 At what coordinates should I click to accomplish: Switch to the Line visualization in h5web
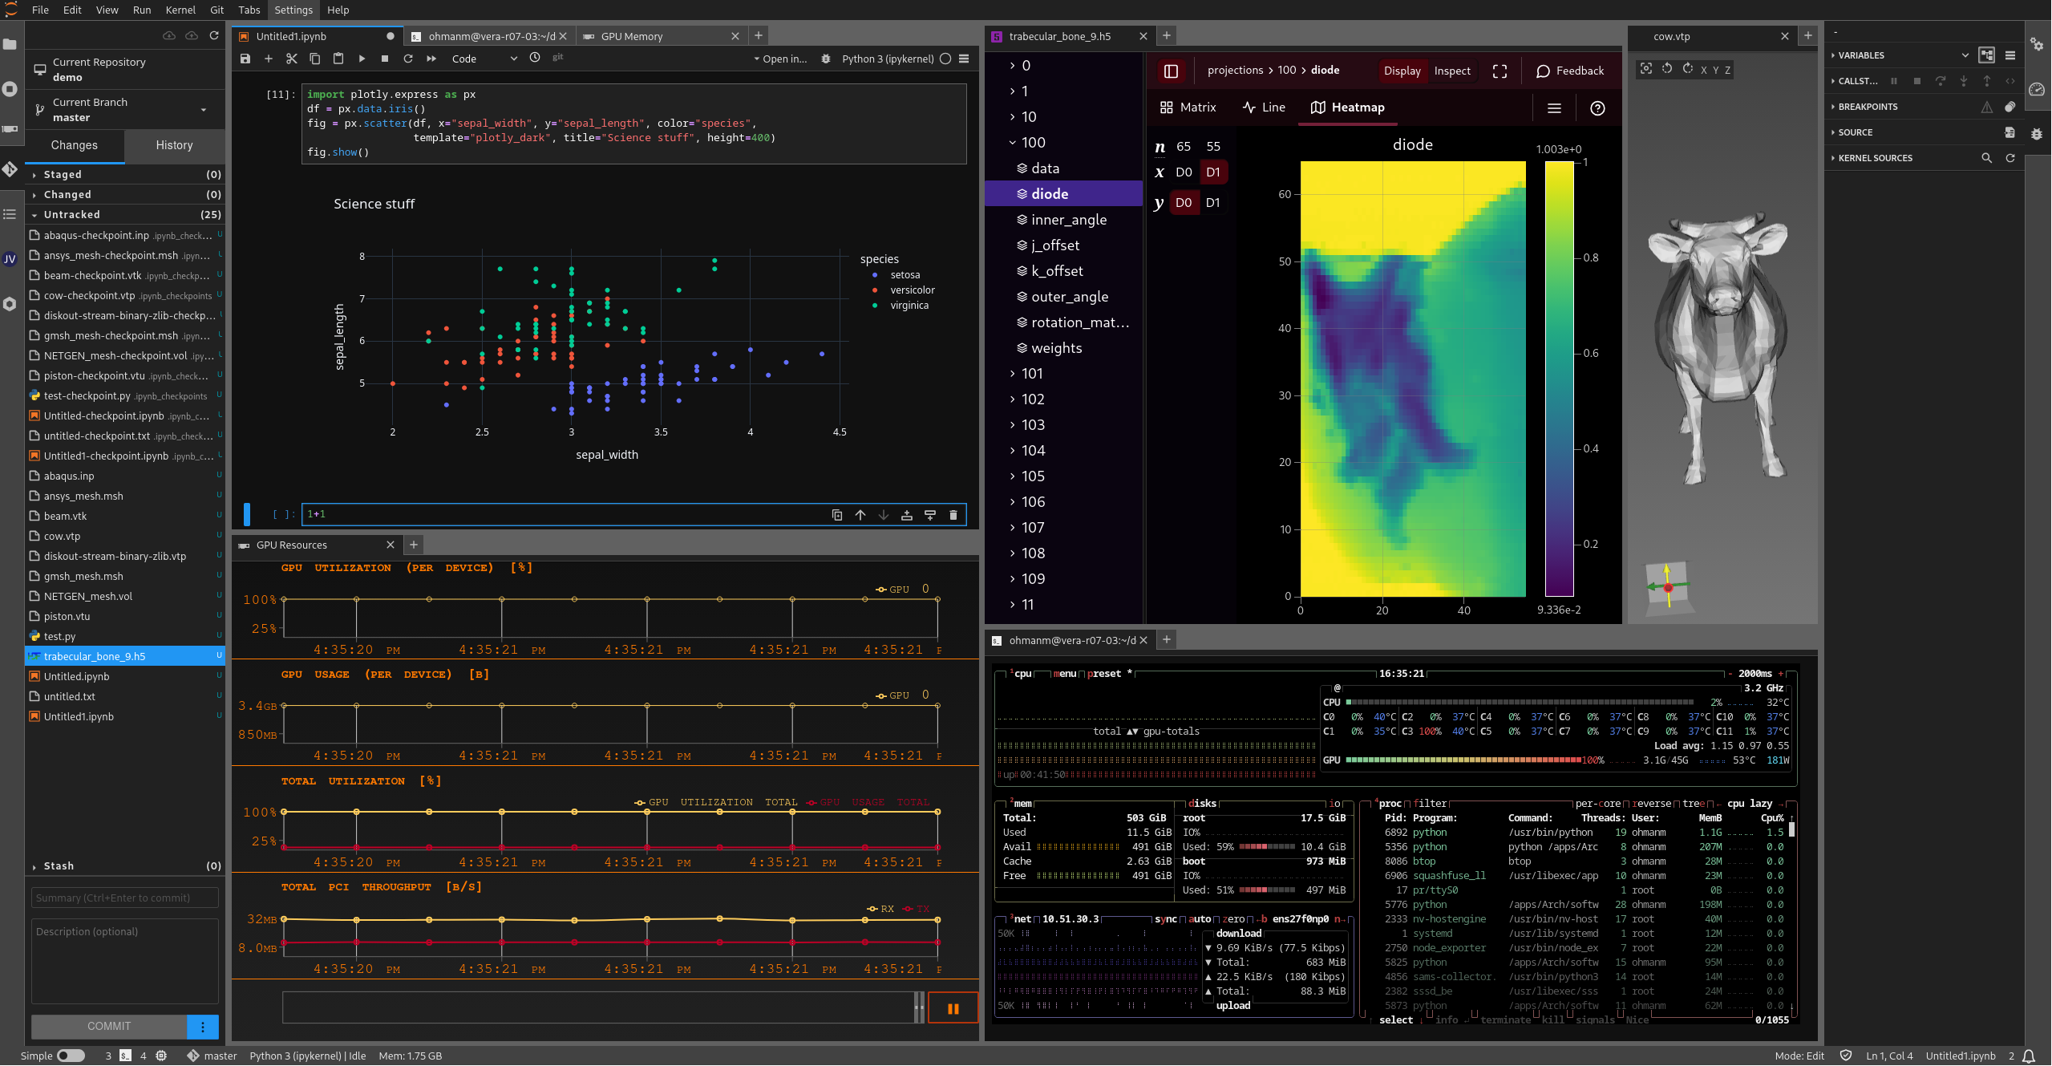click(x=1264, y=107)
